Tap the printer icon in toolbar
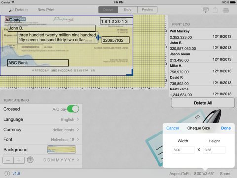The width and height of the screenshot is (237, 178). click(226, 10)
